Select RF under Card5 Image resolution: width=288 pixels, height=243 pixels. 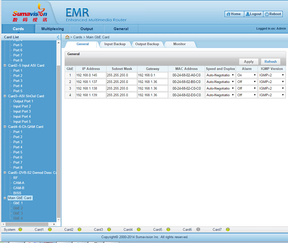coord(15,178)
